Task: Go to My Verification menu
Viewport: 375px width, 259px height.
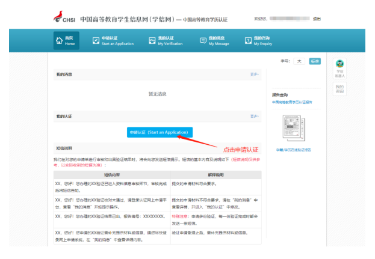Action: 166,41
